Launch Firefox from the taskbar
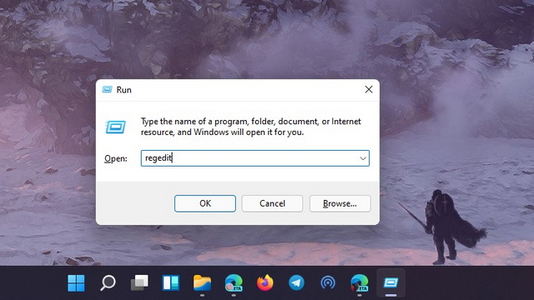 point(265,282)
